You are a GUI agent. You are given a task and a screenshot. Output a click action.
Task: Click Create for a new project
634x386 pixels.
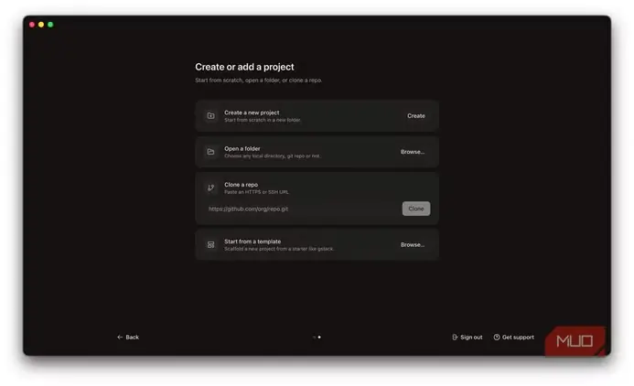point(415,116)
